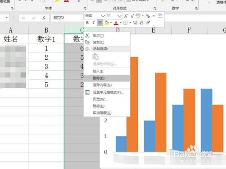Choose 复制(C) from context menu
Screen dimensions: 226x169
(107, 43)
